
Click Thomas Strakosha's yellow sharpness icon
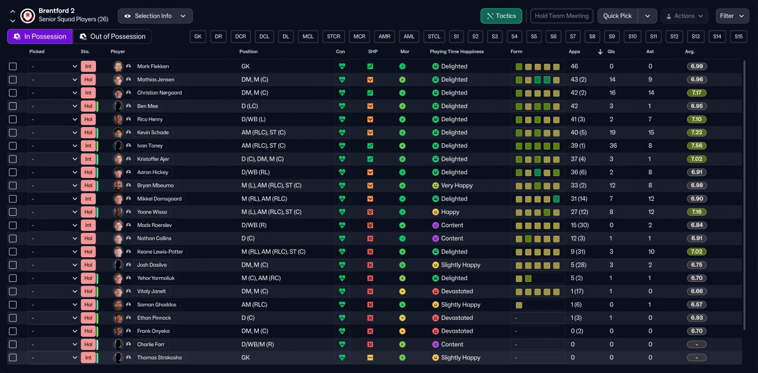click(370, 358)
